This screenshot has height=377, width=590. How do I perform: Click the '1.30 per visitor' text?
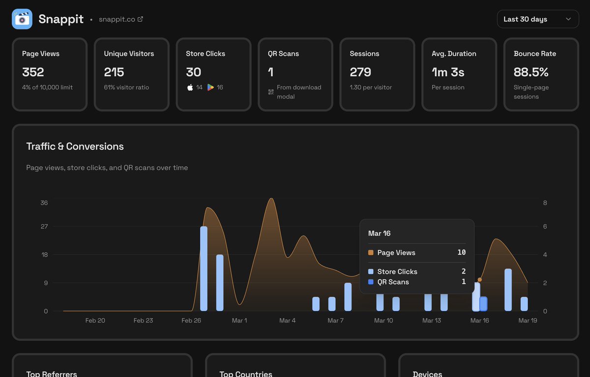371,87
